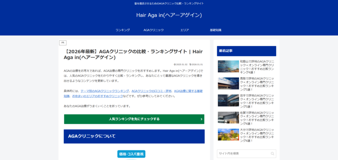This screenshot has height=160, width=338.
Task: Open the ランキング menu item
Action: click(x=122, y=30)
